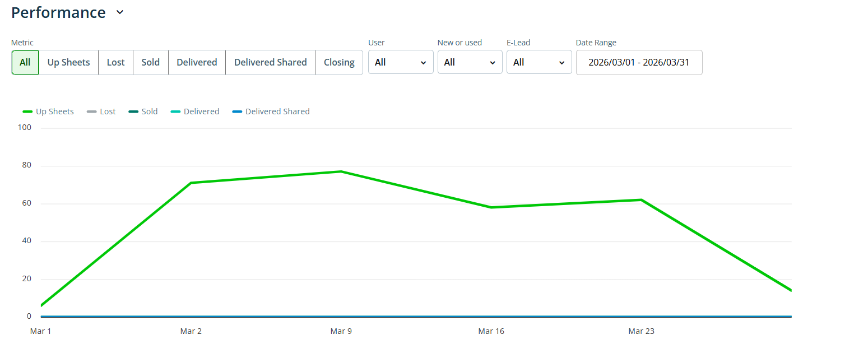The image size is (845, 344).
Task: Hide the Sold series in legend
Action: 149,111
